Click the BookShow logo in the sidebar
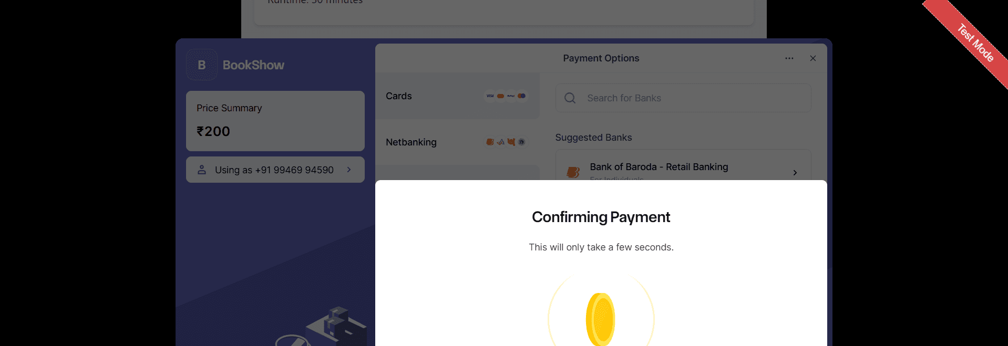 click(x=201, y=65)
